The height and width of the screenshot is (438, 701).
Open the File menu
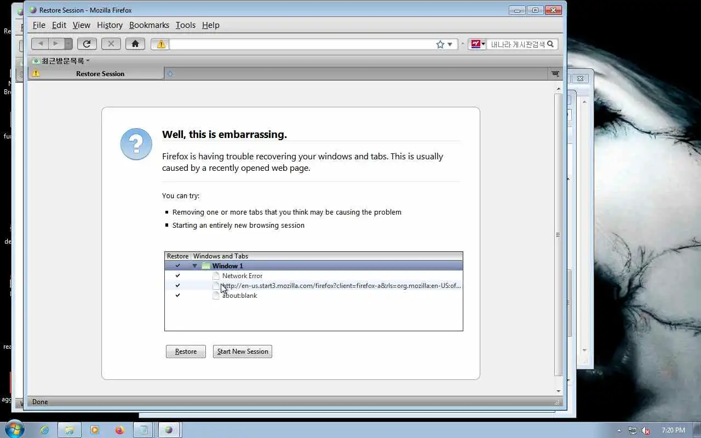(39, 25)
